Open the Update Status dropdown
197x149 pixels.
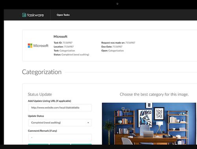[x=60, y=123]
